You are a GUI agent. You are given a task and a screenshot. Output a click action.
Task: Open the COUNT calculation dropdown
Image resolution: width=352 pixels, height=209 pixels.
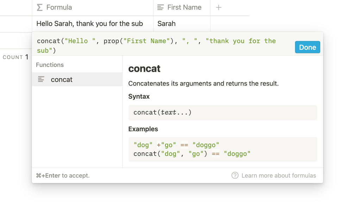15,57
